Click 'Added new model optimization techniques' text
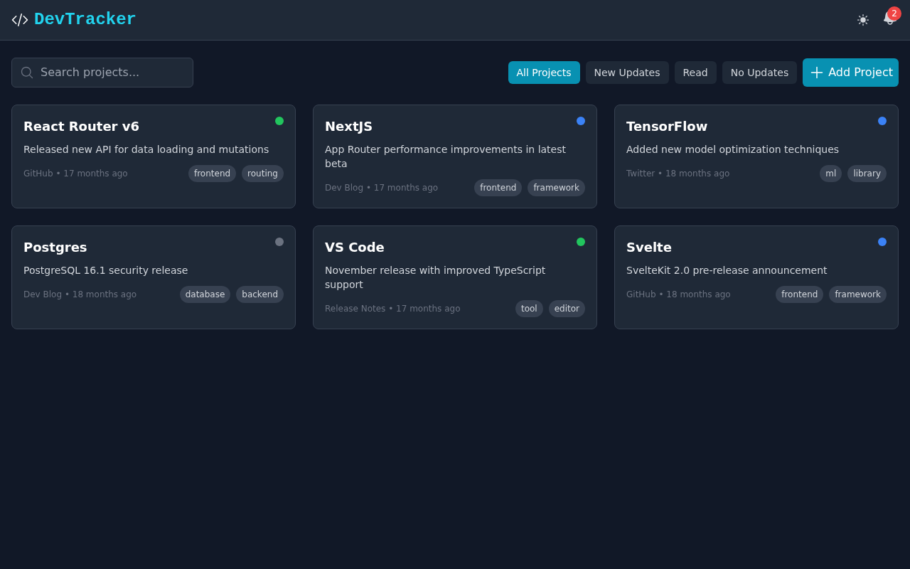The height and width of the screenshot is (569, 910). [732, 149]
